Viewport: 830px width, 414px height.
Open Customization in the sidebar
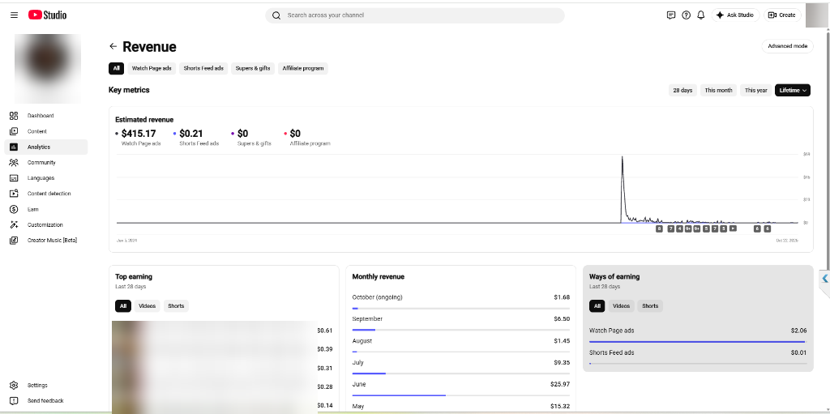coord(46,225)
